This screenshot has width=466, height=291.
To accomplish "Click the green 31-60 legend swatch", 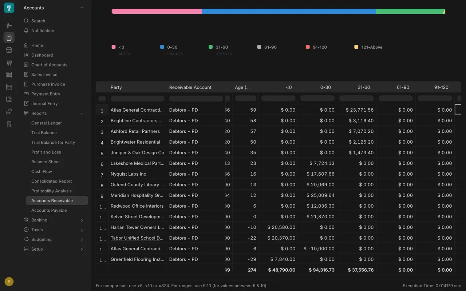I will [210, 47].
